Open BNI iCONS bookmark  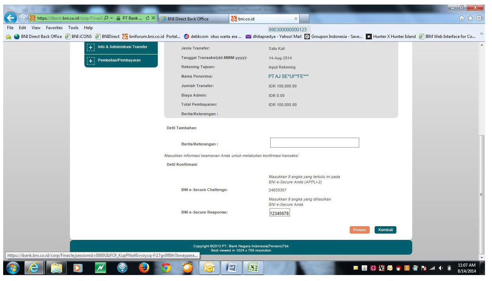pos(79,37)
